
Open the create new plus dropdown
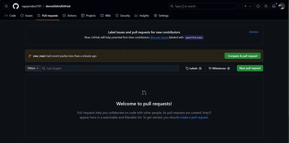click(248, 6)
